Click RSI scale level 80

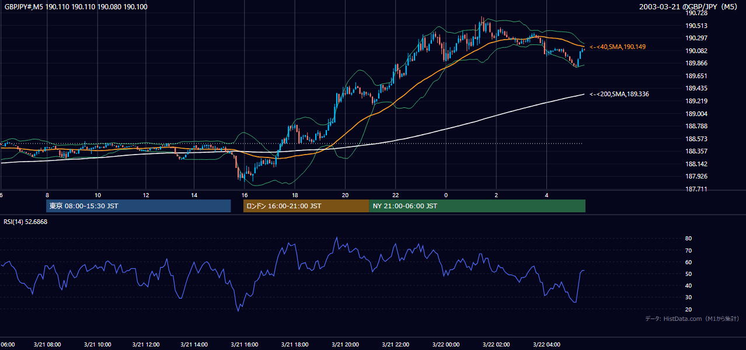(x=688, y=239)
